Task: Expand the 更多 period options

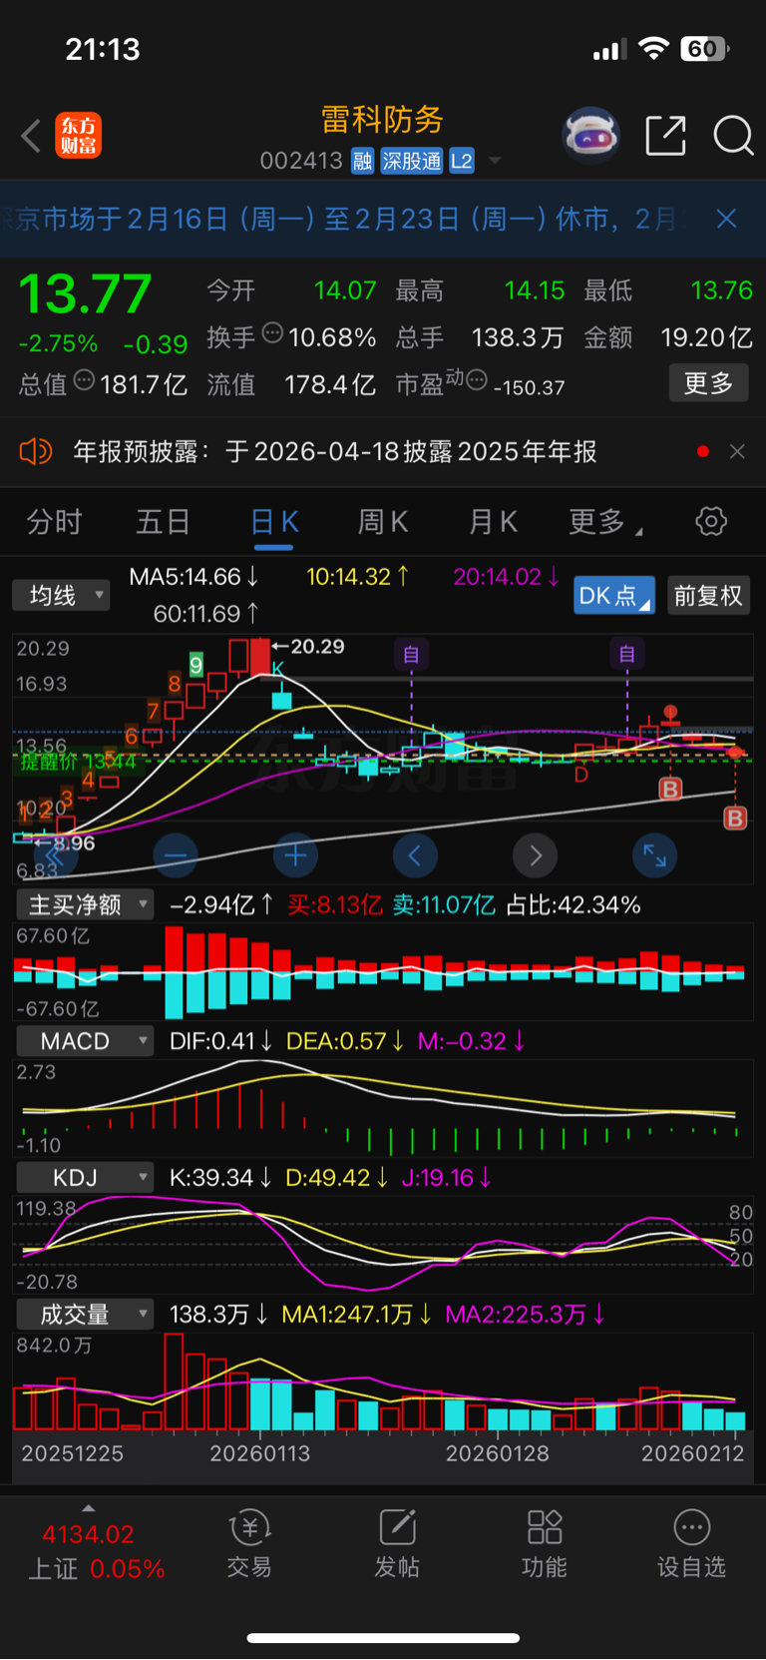Action: 604,521
